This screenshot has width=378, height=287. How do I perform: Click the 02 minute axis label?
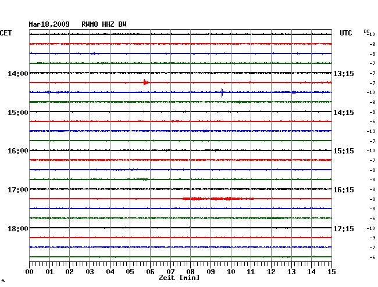click(69, 271)
